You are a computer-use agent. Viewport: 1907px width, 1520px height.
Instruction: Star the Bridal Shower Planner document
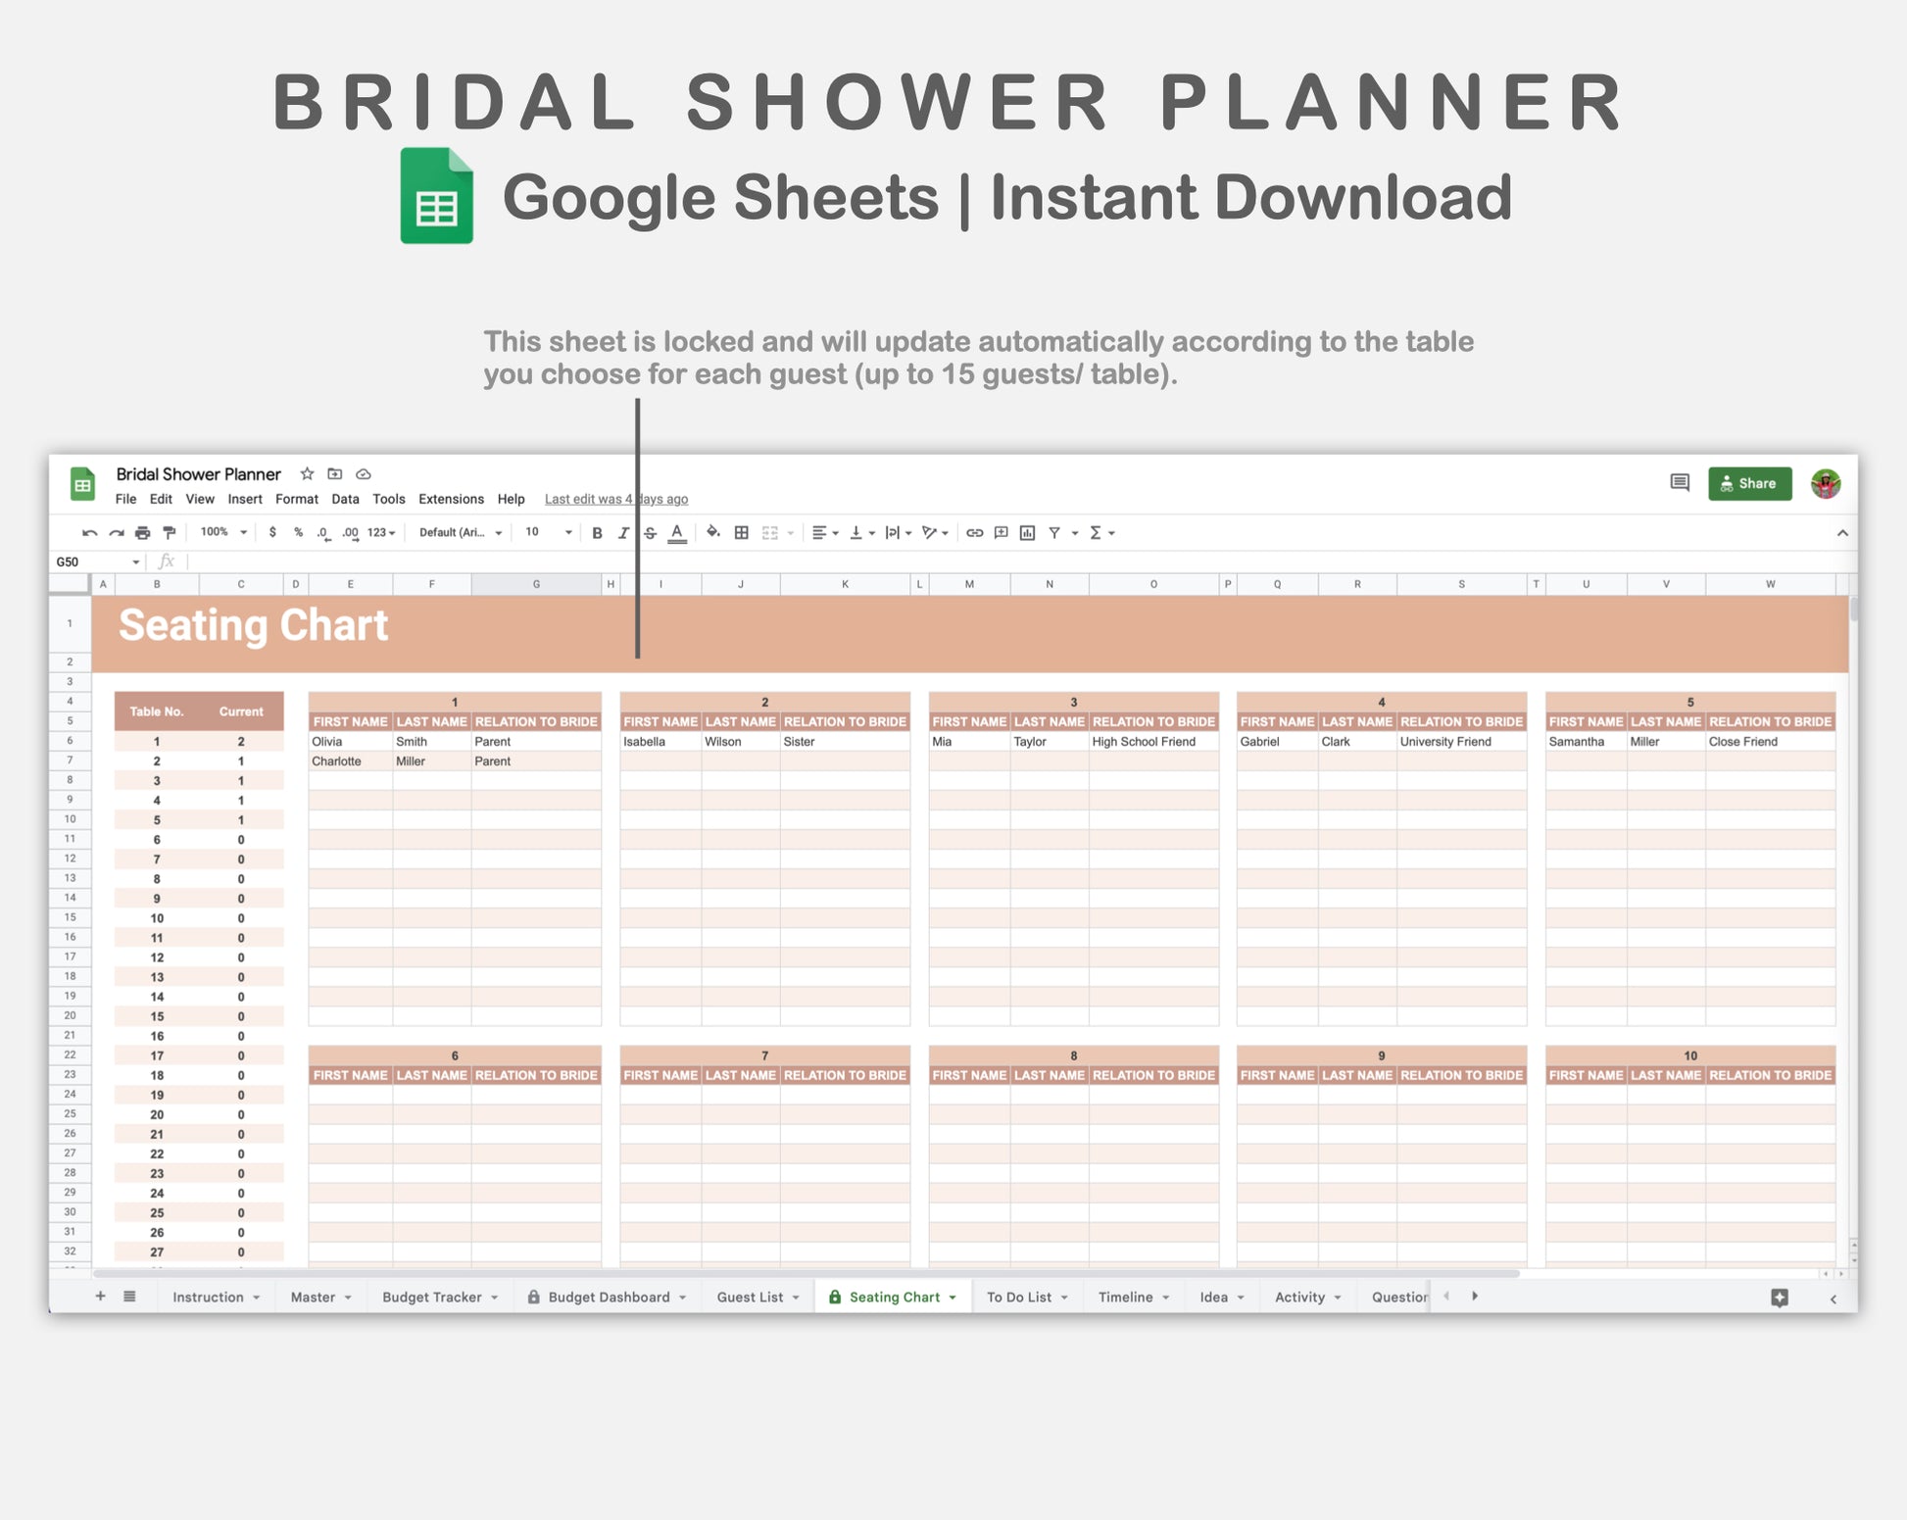(x=307, y=474)
